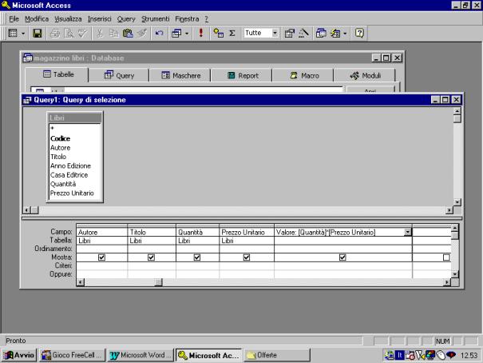Image resolution: width=483 pixels, height=363 pixels.
Task: Open the Query menu
Action: pyautogui.click(x=126, y=18)
